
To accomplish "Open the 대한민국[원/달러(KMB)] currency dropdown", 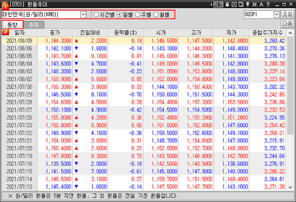I will 83,15.
